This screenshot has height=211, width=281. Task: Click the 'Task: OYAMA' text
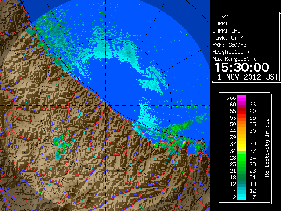point(230,38)
